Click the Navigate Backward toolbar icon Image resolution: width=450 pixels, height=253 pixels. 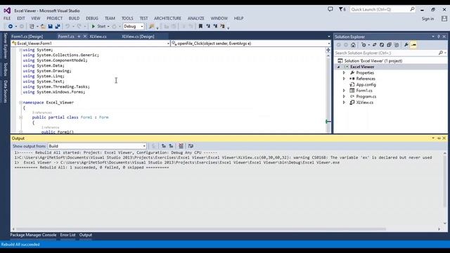pos(10,27)
